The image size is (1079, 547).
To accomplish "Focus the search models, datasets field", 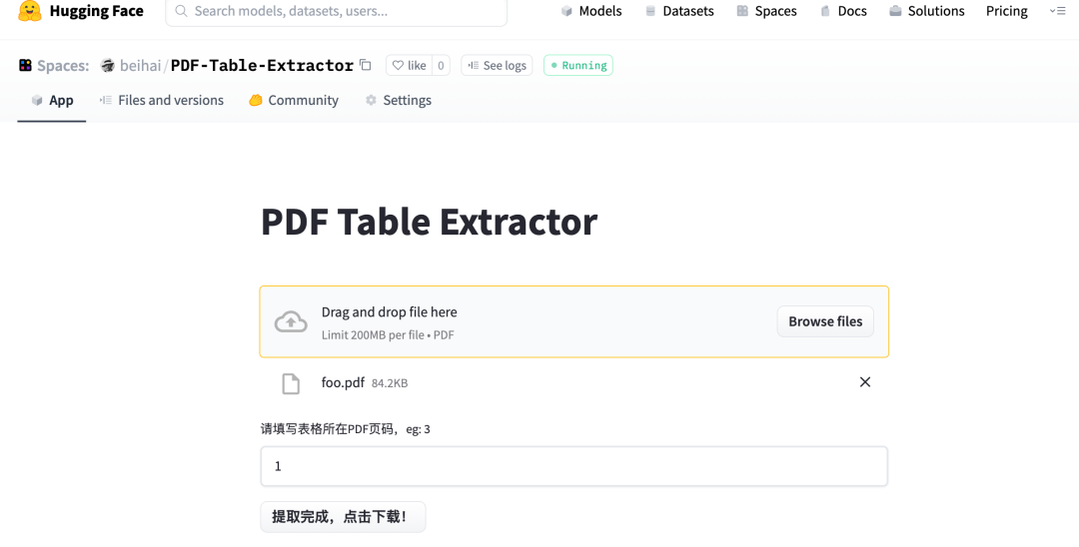I will tap(337, 11).
